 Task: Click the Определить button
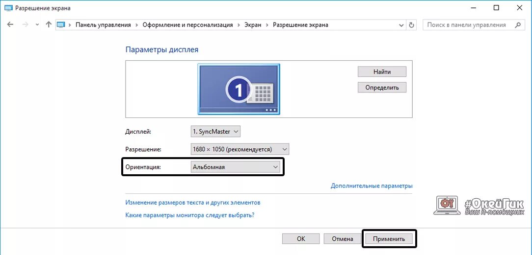click(x=382, y=87)
